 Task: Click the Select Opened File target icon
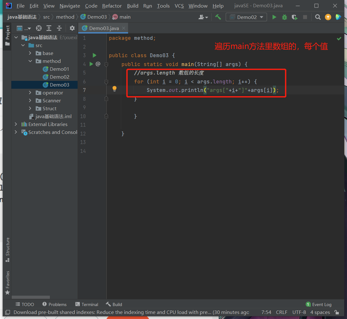(39, 28)
